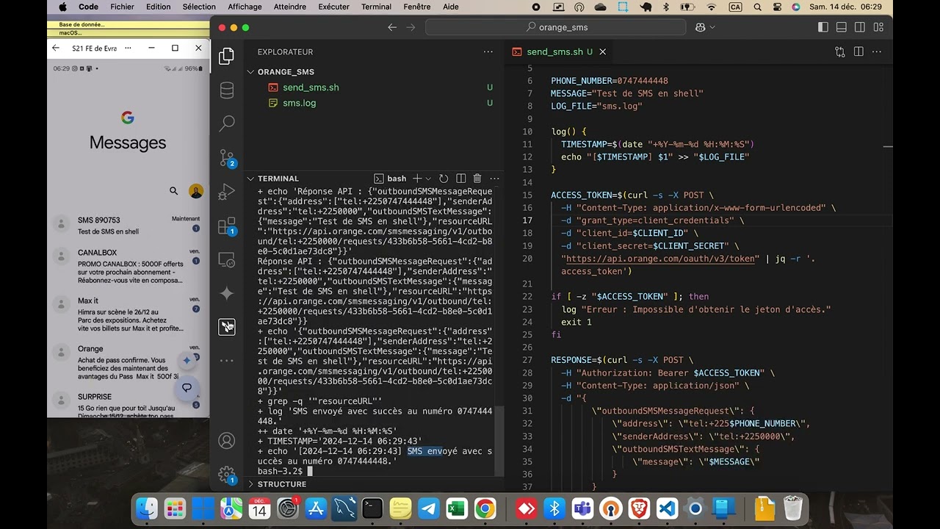The image size is (940, 529).
Task: Tap start chat floating button in Messages
Action: point(187,388)
